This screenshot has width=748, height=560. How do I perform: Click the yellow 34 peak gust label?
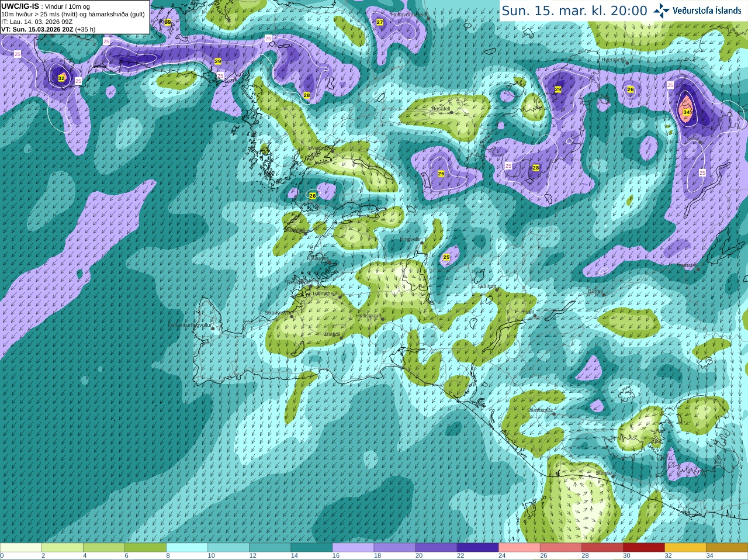(x=687, y=112)
